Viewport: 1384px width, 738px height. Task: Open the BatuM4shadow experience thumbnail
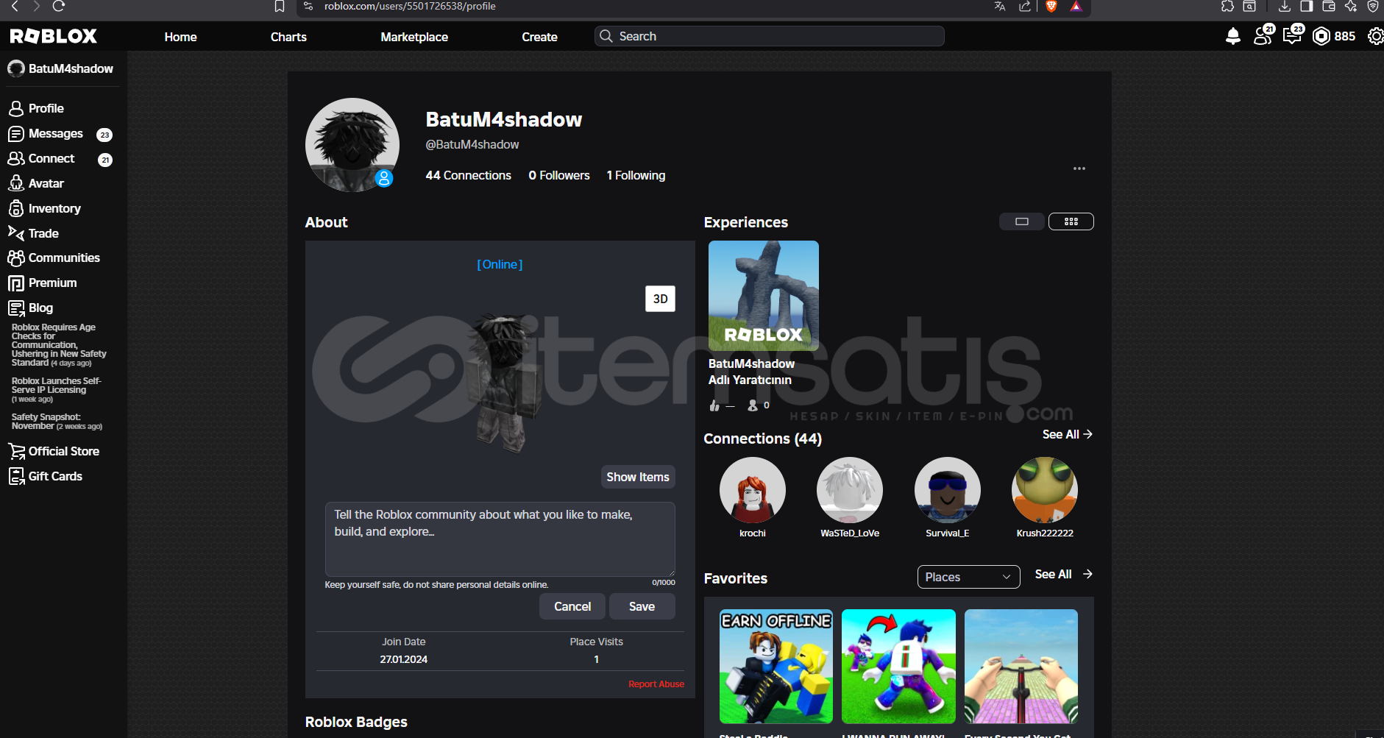click(764, 296)
